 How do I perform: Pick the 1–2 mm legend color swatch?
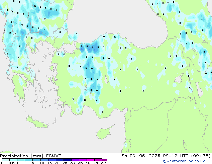pos(21,160)
